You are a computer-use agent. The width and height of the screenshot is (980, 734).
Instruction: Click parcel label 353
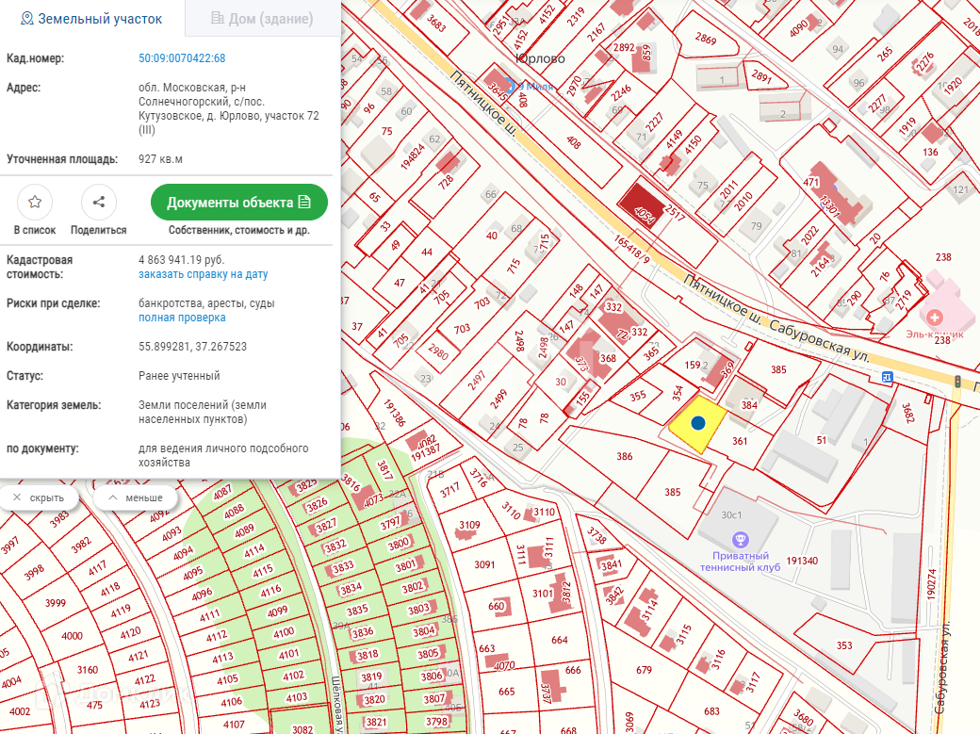pos(844,645)
